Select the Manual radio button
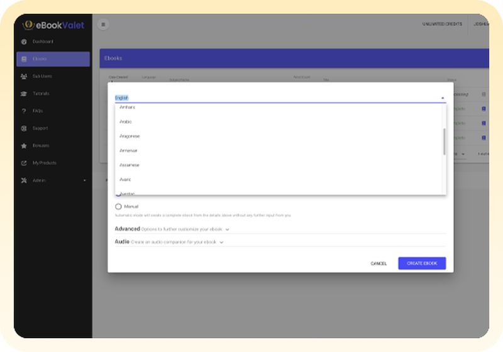Image resolution: width=503 pixels, height=352 pixels. [118, 206]
